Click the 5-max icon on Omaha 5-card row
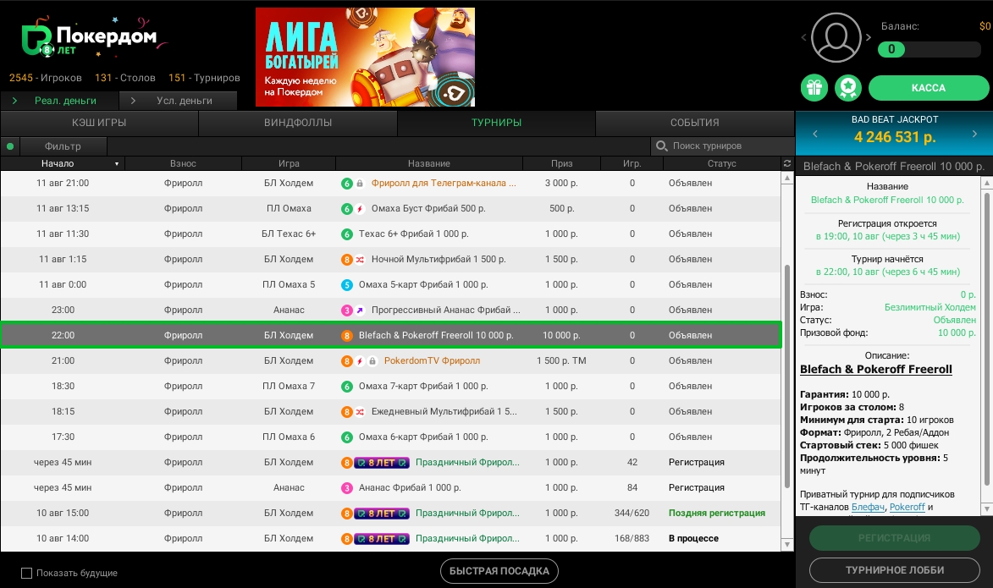 coord(347,285)
